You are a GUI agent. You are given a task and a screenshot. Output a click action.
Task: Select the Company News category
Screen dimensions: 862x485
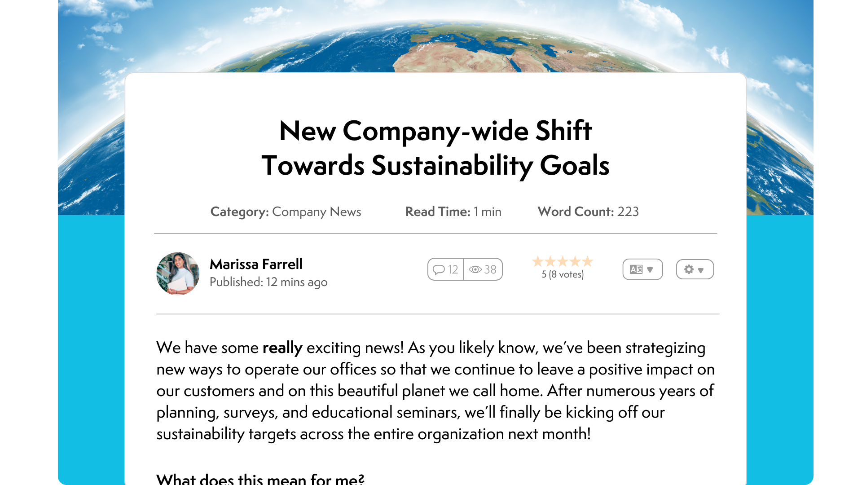[317, 212]
